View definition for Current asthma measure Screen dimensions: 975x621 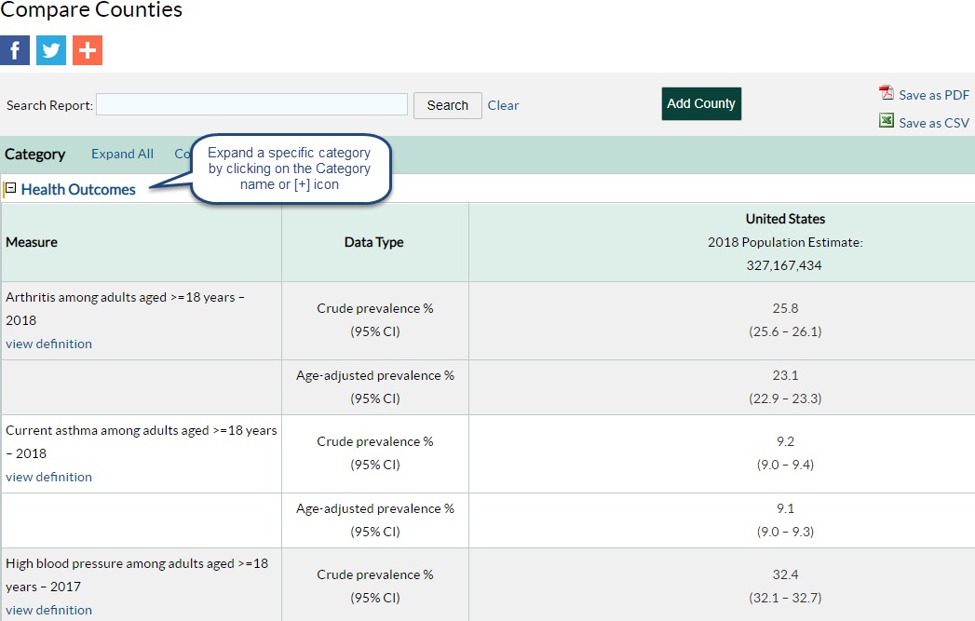(x=48, y=477)
